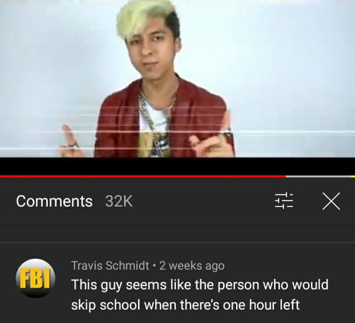The width and height of the screenshot is (355, 323).
Task: Click the black letterbox bar under the video
Action: tap(177, 166)
